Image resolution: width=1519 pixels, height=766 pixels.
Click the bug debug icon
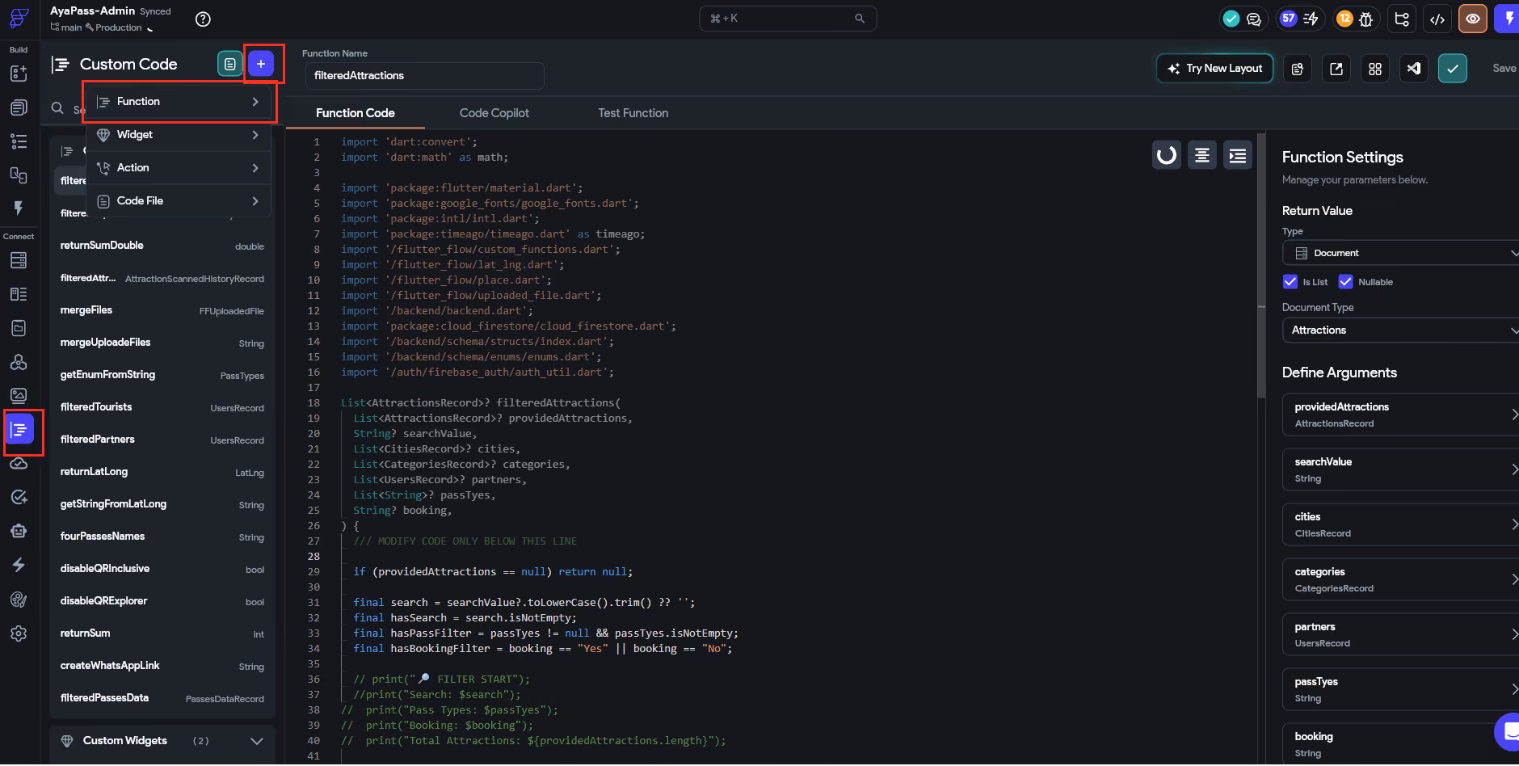coord(1366,19)
